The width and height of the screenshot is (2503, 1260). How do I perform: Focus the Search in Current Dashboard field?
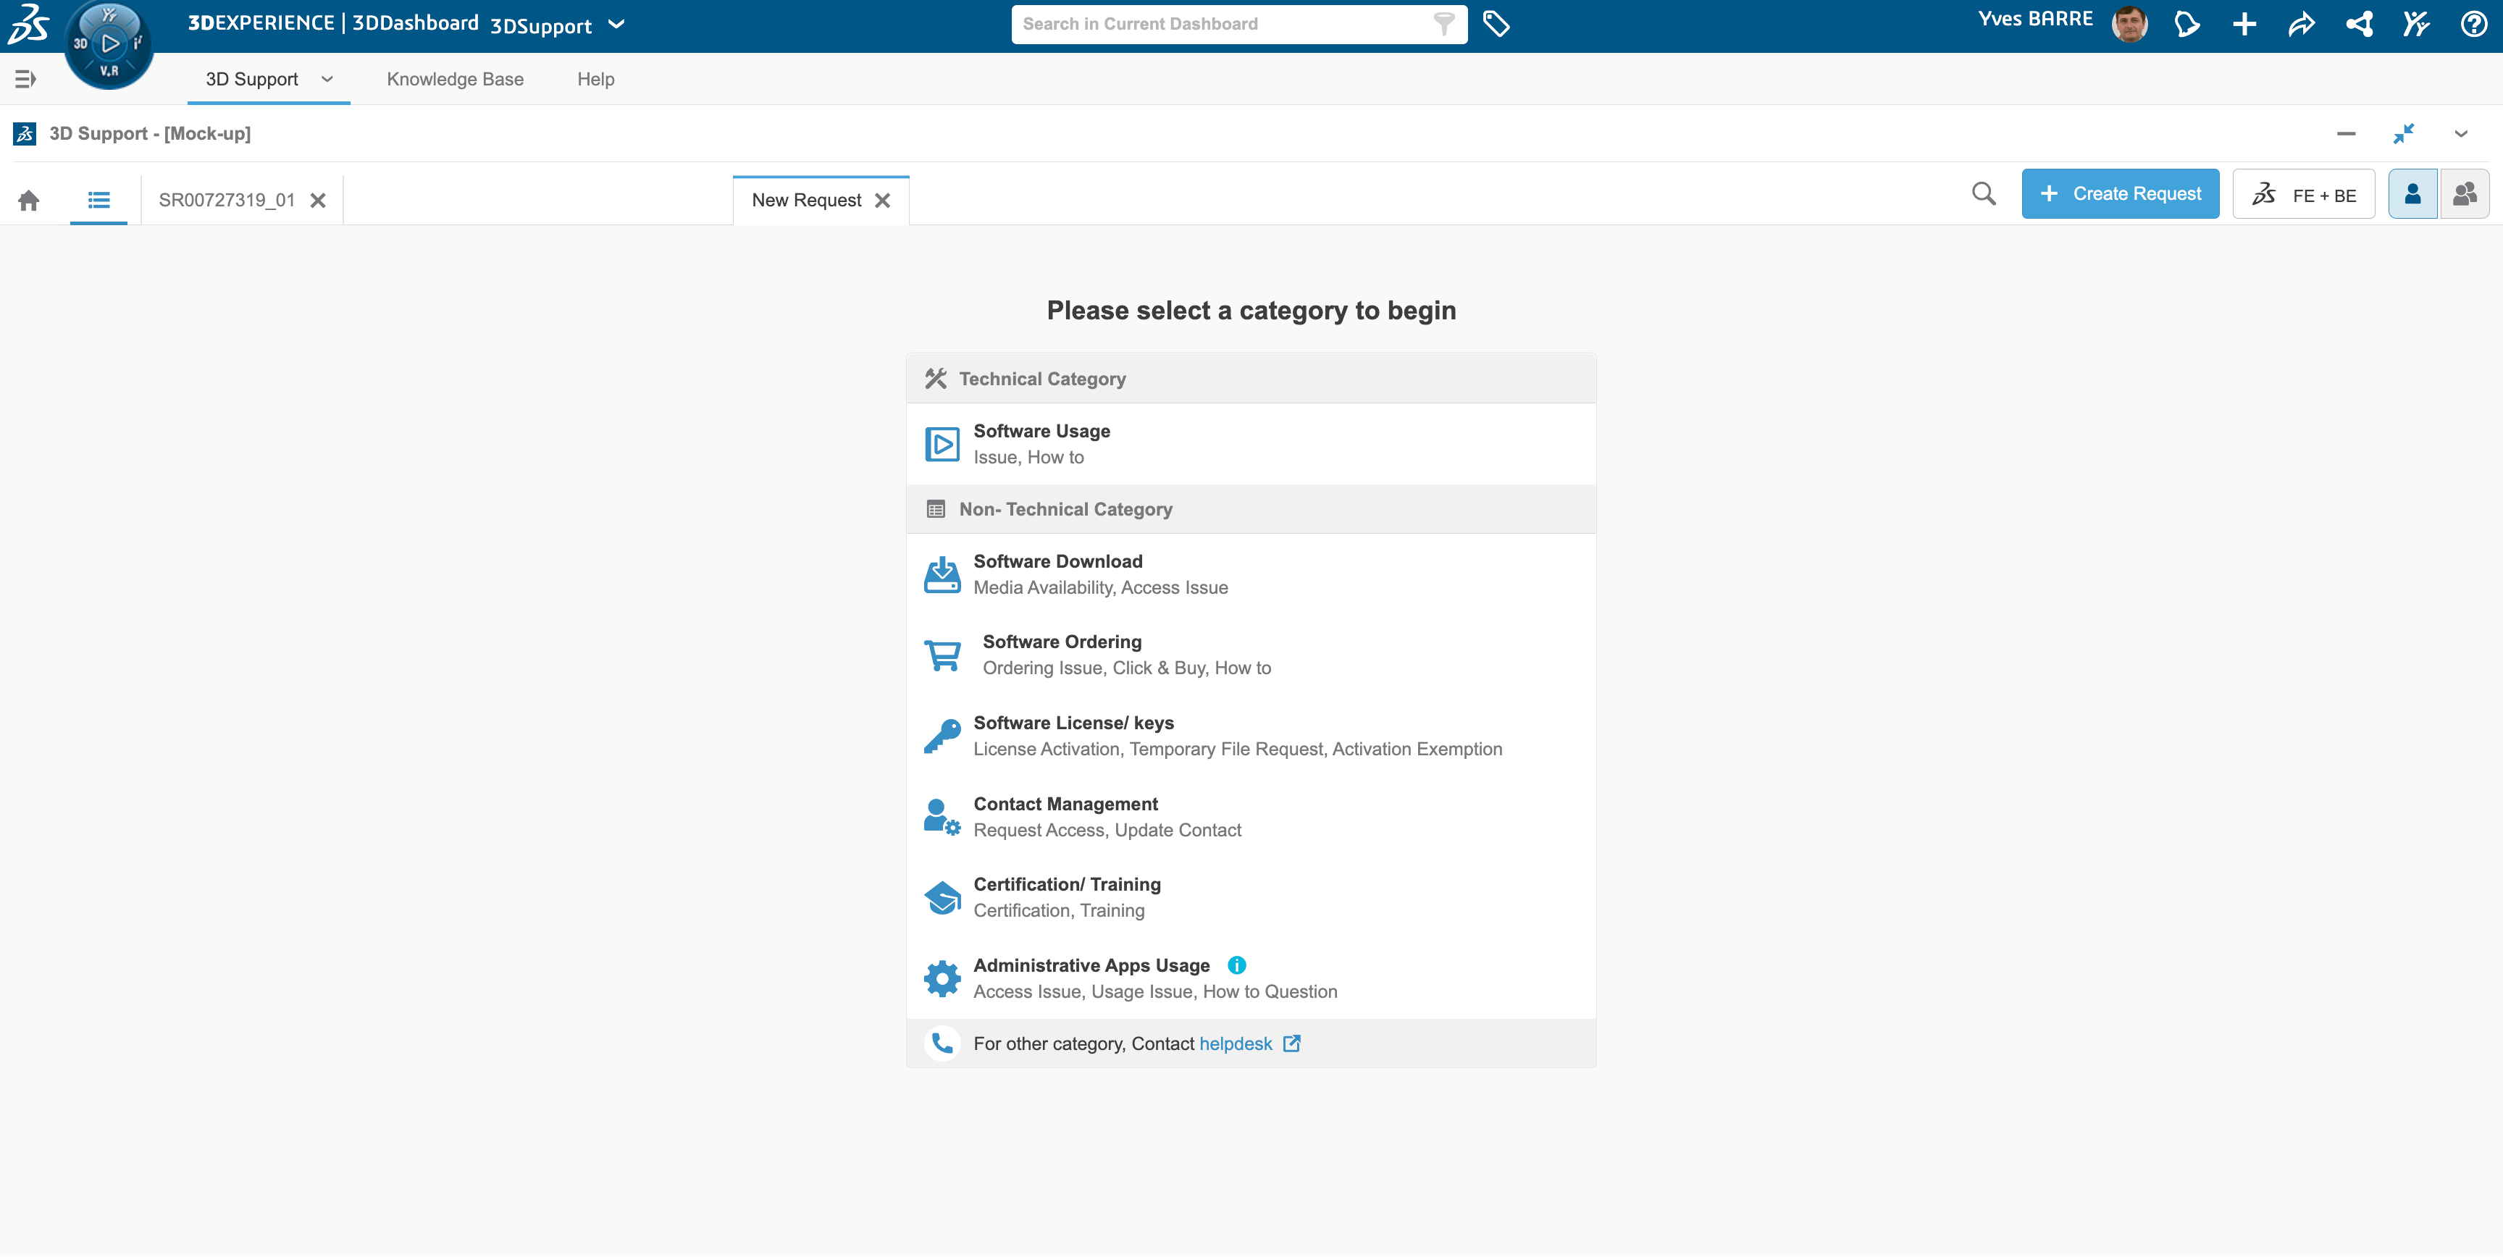click(1224, 25)
